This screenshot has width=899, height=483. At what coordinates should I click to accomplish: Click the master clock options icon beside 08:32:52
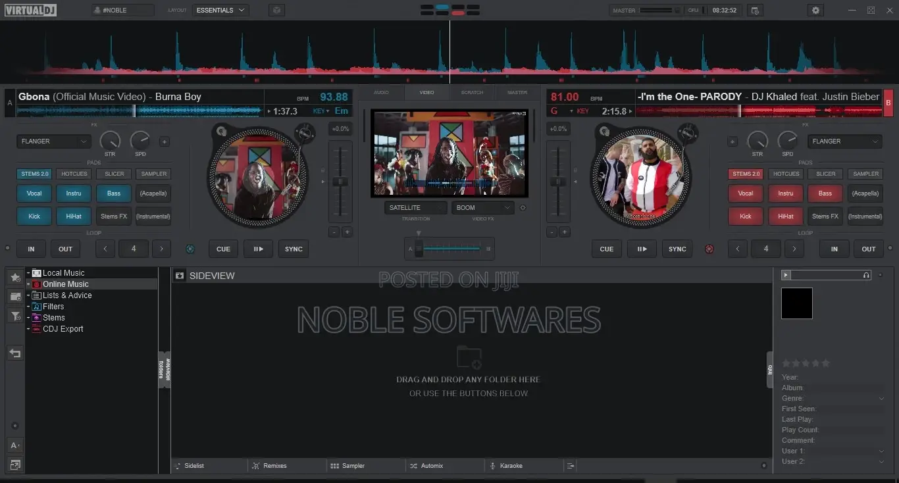[x=755, y=11]
